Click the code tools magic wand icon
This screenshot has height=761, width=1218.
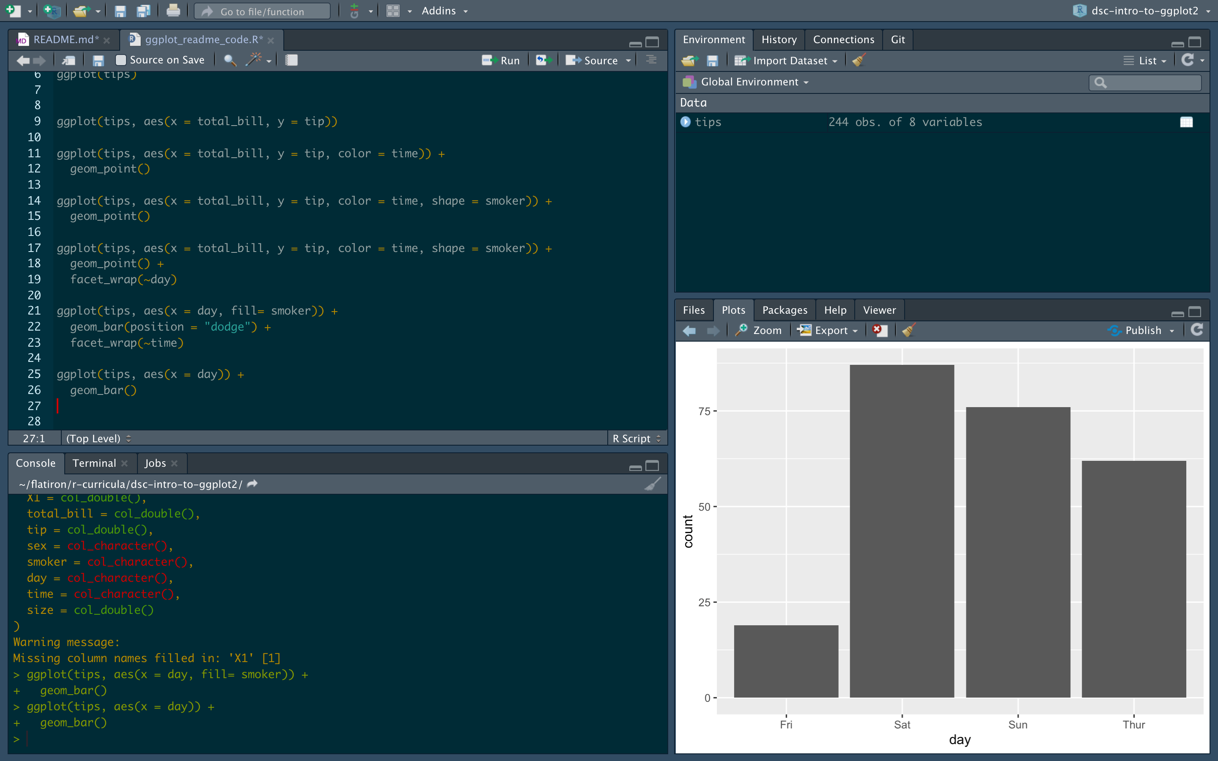click(x=253, y=60)
